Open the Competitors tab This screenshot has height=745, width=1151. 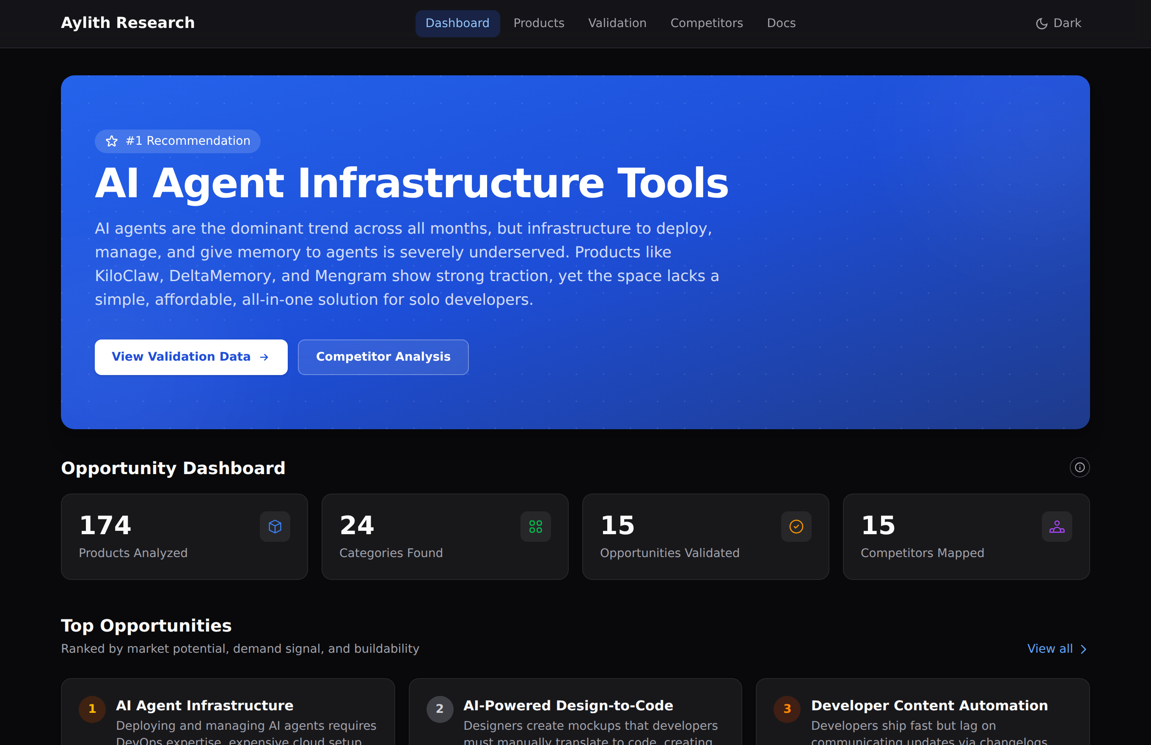(x=707, y=23)
